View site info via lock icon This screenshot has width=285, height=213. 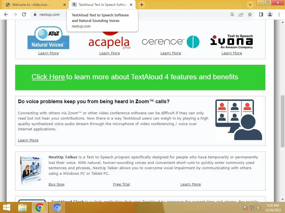click(x=35, y=14)
